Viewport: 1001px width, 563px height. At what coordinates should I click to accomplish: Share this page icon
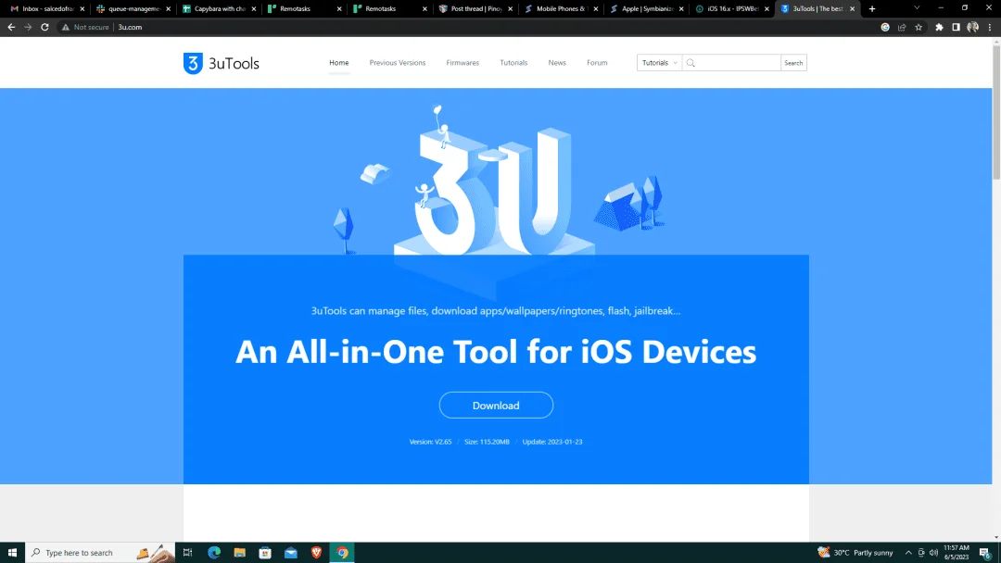902,27
